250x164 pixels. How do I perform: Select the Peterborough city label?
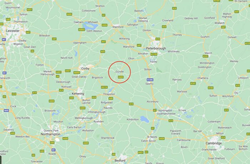(x=156, y=48)
